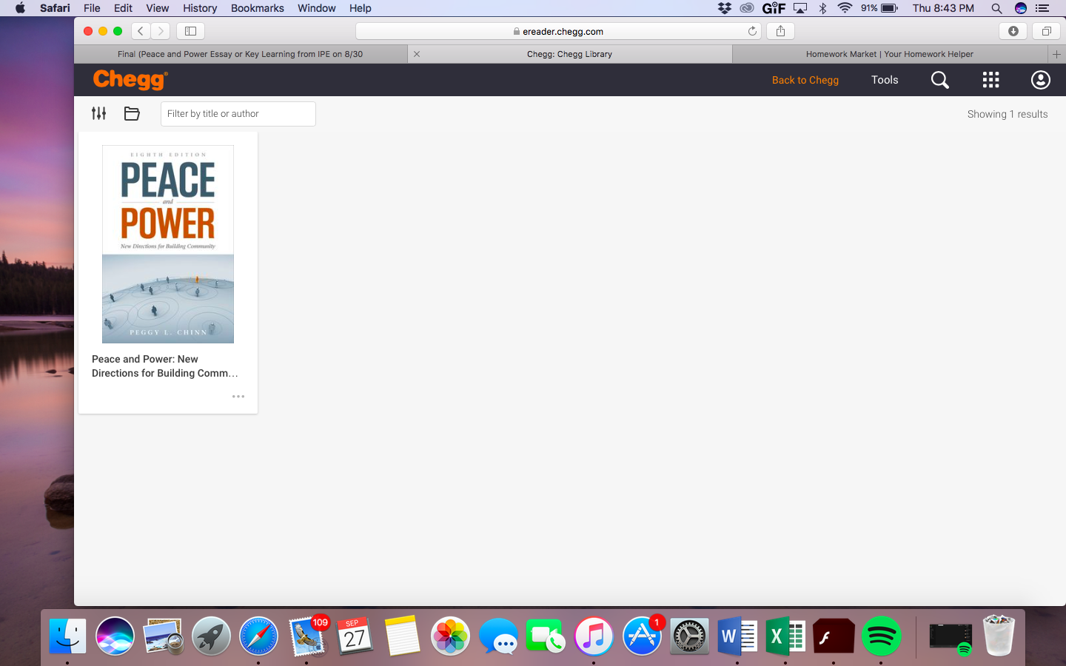Screen dimensions: 1066x666
Task: Follow the 'Back to Chegg' link
Action: [x=805, y=80]
